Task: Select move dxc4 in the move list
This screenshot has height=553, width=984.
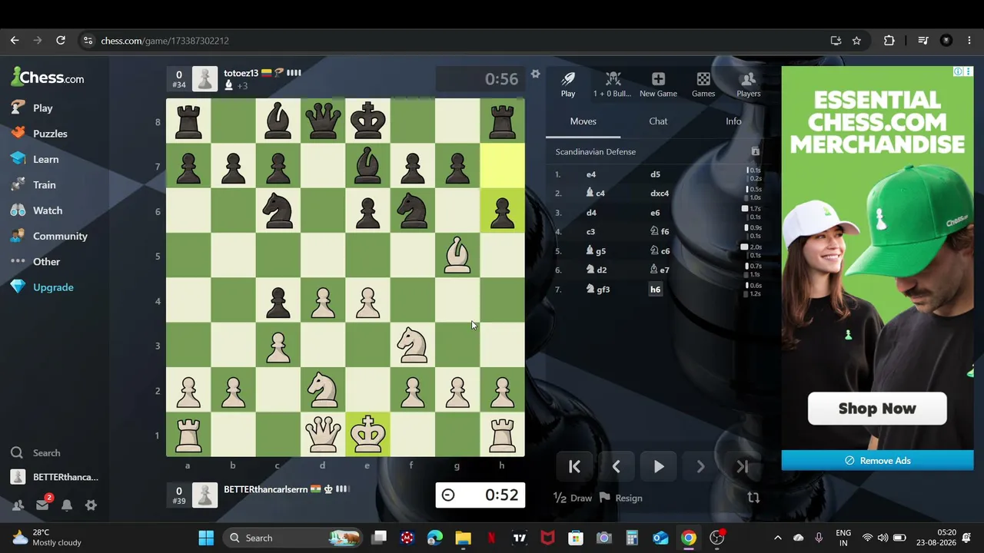Action: (660, 194)
